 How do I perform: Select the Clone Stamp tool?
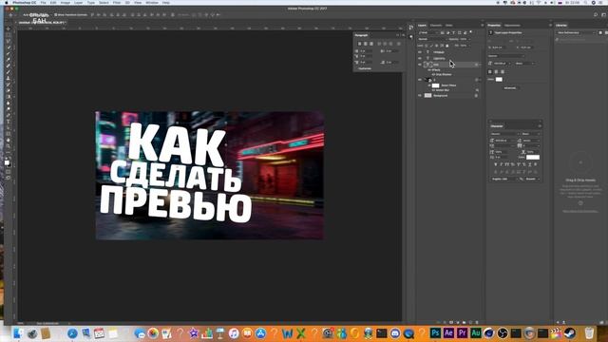(x=9, y=78)
